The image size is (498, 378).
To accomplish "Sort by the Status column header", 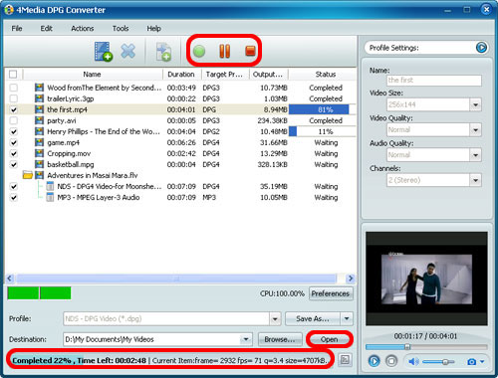I will click(x=325, y=75).
